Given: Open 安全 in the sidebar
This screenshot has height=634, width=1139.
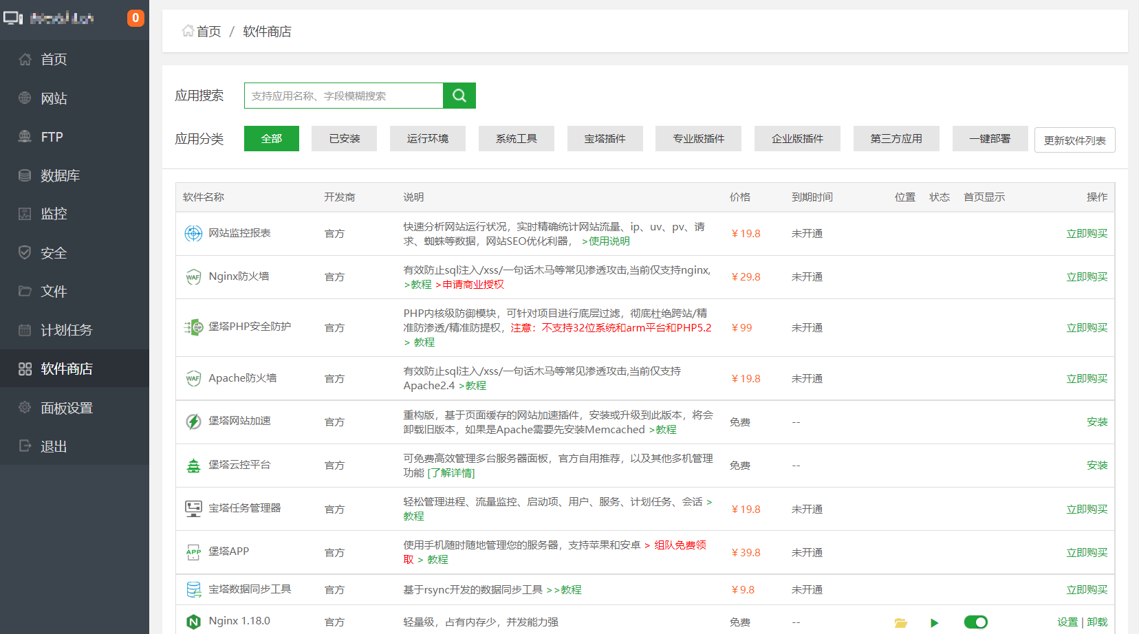Looking at the screenshot, I should pyautogui.click(x=74, y=253).
